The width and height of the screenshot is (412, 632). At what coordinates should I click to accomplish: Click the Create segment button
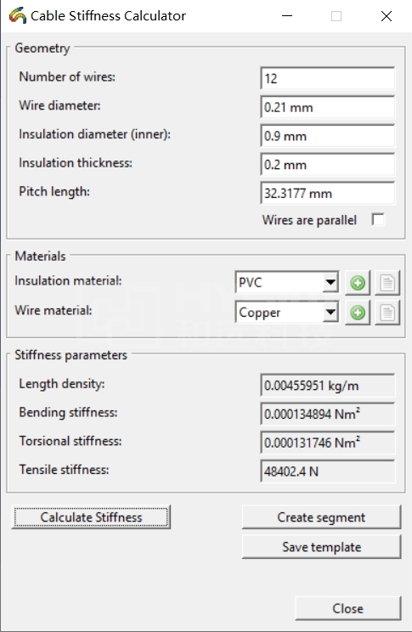click(x=321, y=517)
